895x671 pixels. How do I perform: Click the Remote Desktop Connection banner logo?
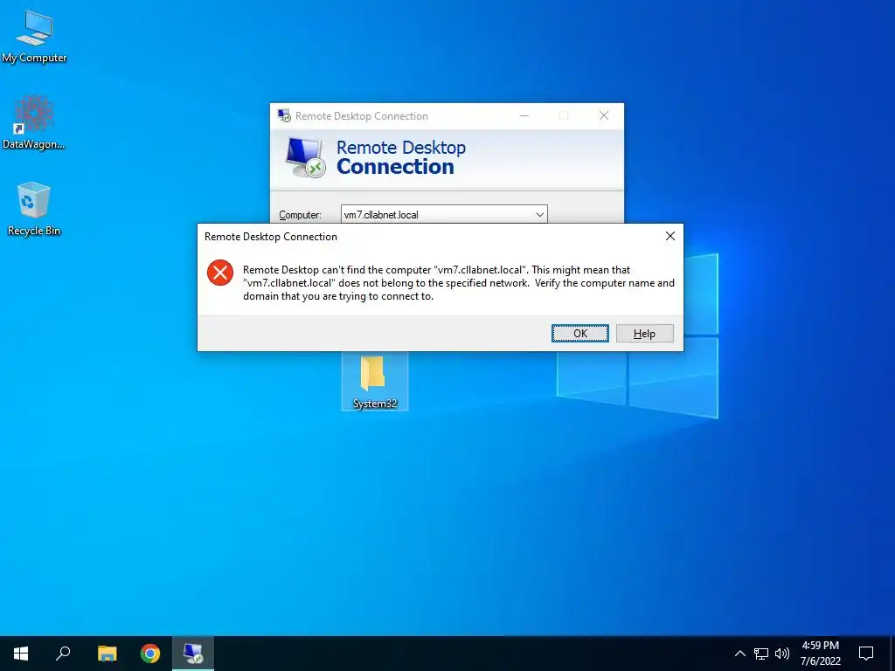305,157
